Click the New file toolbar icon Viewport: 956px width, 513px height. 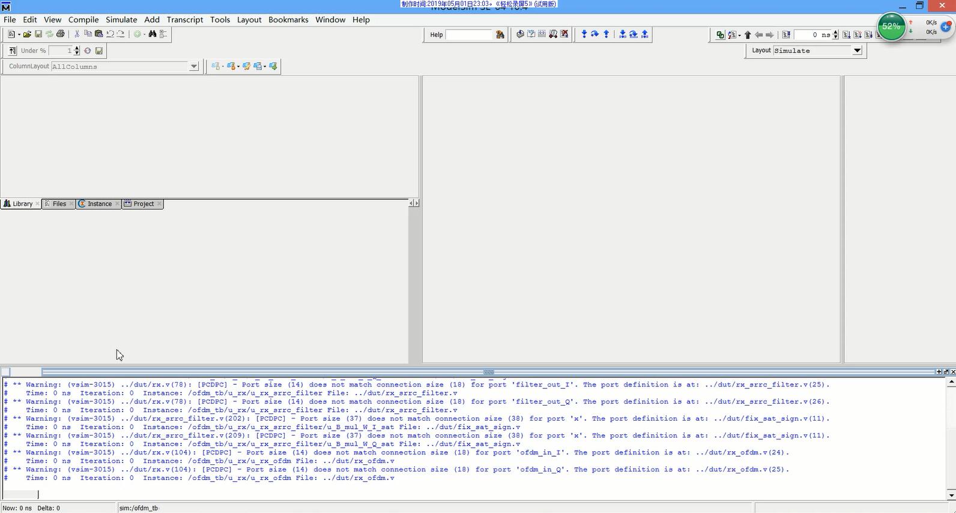[x=11, y=34]
